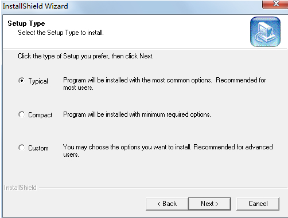Click the Typical install description text
The width and height of the screenshot is (288, 218).
[165, 84]
